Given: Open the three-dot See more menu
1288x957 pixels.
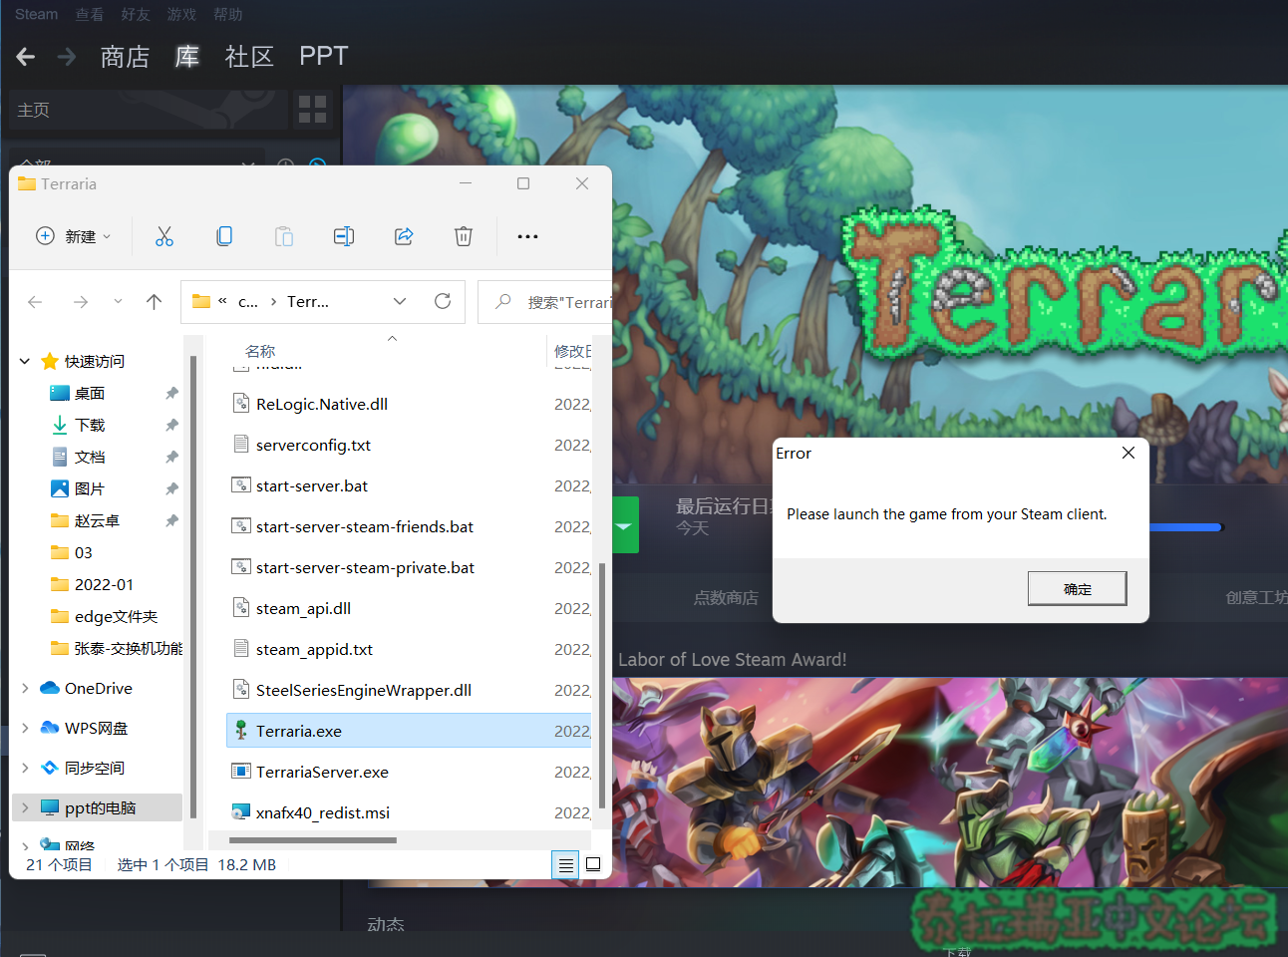Looking at the screenshot, I should (x=527, y=236).
